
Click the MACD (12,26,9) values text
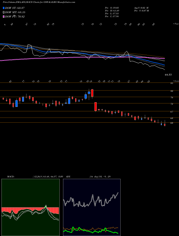click(49, 177)
